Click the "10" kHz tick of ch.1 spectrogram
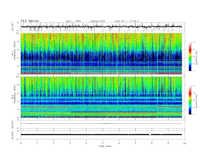The image size is (208, 161). pos(18,33)
